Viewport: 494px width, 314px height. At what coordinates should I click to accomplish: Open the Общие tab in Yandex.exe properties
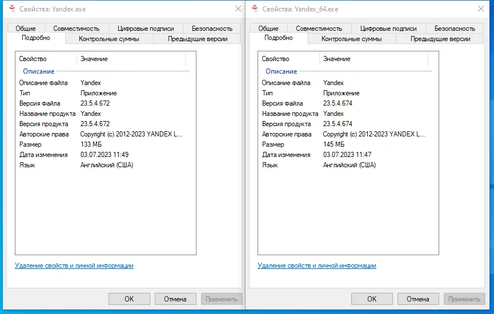pos(26,29)
